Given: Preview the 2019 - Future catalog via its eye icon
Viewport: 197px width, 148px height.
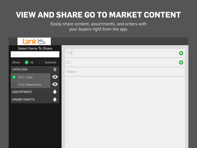Looking at the screenshot, I should pos(55,77).
